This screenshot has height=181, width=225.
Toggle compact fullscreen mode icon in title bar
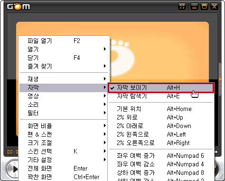pos(182,7)
